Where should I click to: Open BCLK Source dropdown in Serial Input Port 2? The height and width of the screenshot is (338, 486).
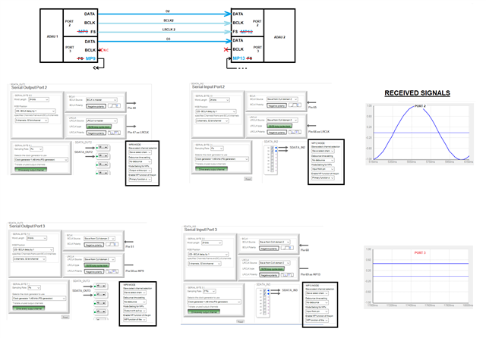point(282,99)
